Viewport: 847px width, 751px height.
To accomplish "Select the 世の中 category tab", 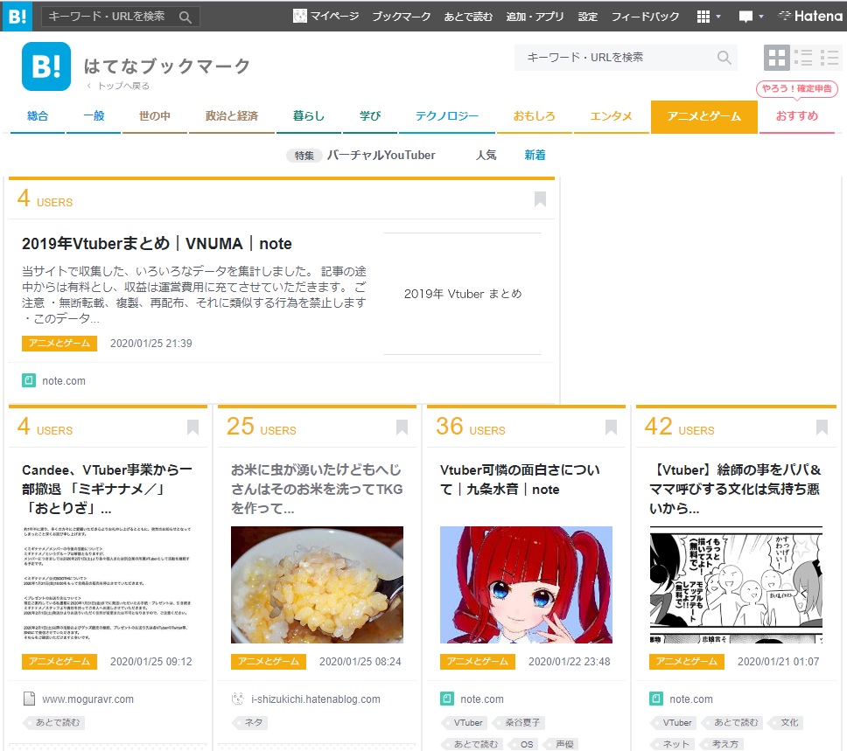I will click(x=155, y=116).
